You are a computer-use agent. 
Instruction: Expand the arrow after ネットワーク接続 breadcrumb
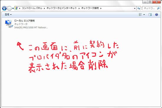tap(101, 8)
